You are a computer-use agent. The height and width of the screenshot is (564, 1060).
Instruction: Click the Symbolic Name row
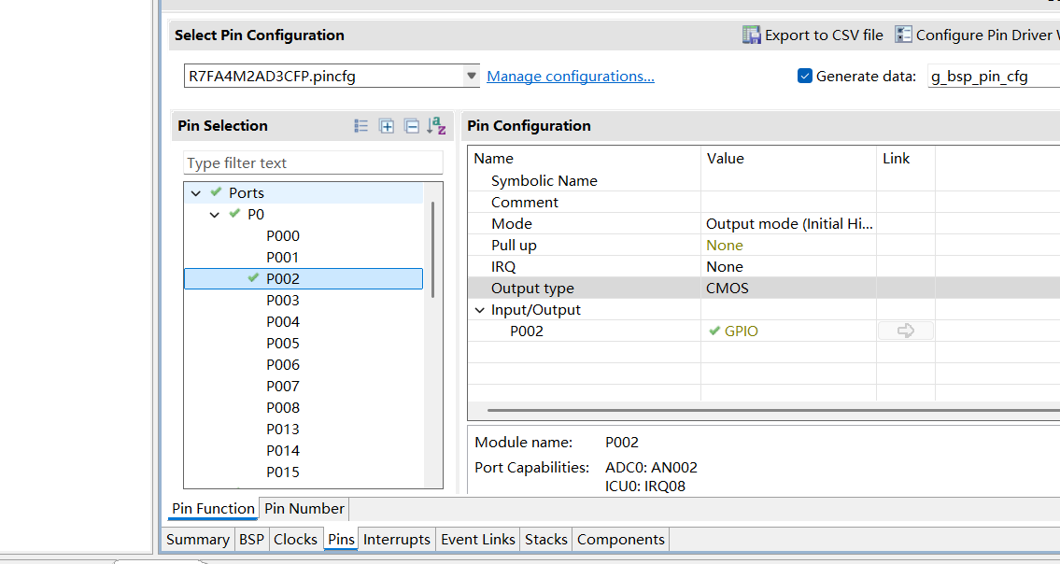click(x=764, y=180)
